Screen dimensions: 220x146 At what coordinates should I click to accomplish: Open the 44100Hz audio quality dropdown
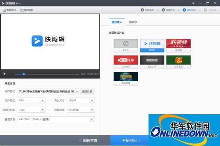pos(56,119)
